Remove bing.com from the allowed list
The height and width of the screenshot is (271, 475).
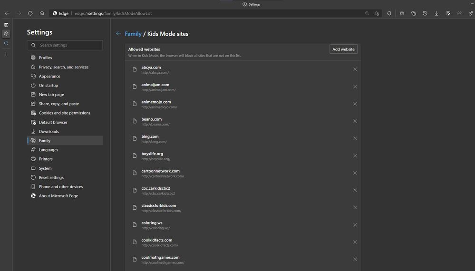(x=355, y=138)
